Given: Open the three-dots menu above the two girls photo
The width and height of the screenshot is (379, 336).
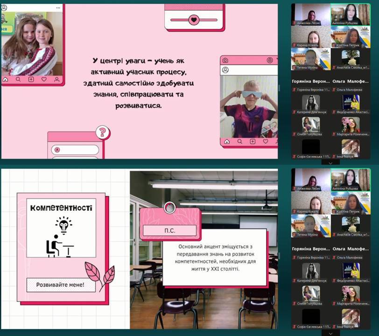Looking at the screenshot, I should click(58, 8).
